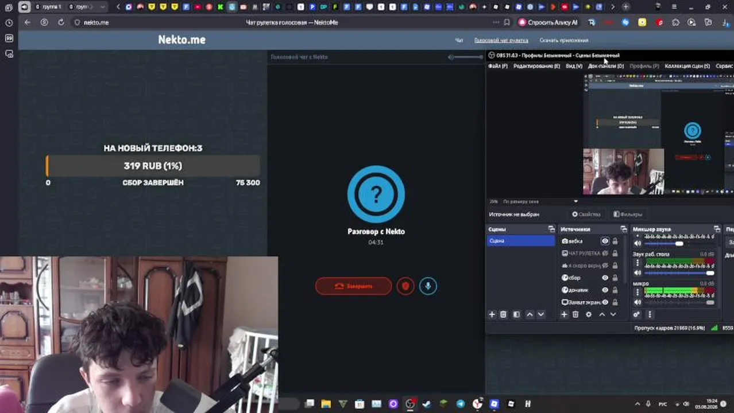Click the OBS Фильтры button
Image resolution: width=734 pixels, height=413 pixels.
(x=628, y=214)
